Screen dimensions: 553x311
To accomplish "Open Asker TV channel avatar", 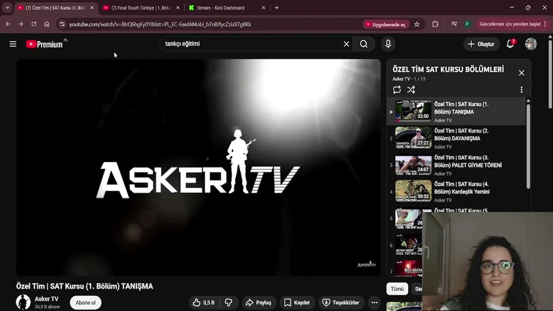I will pyautogui.click(x=23, y=302).
